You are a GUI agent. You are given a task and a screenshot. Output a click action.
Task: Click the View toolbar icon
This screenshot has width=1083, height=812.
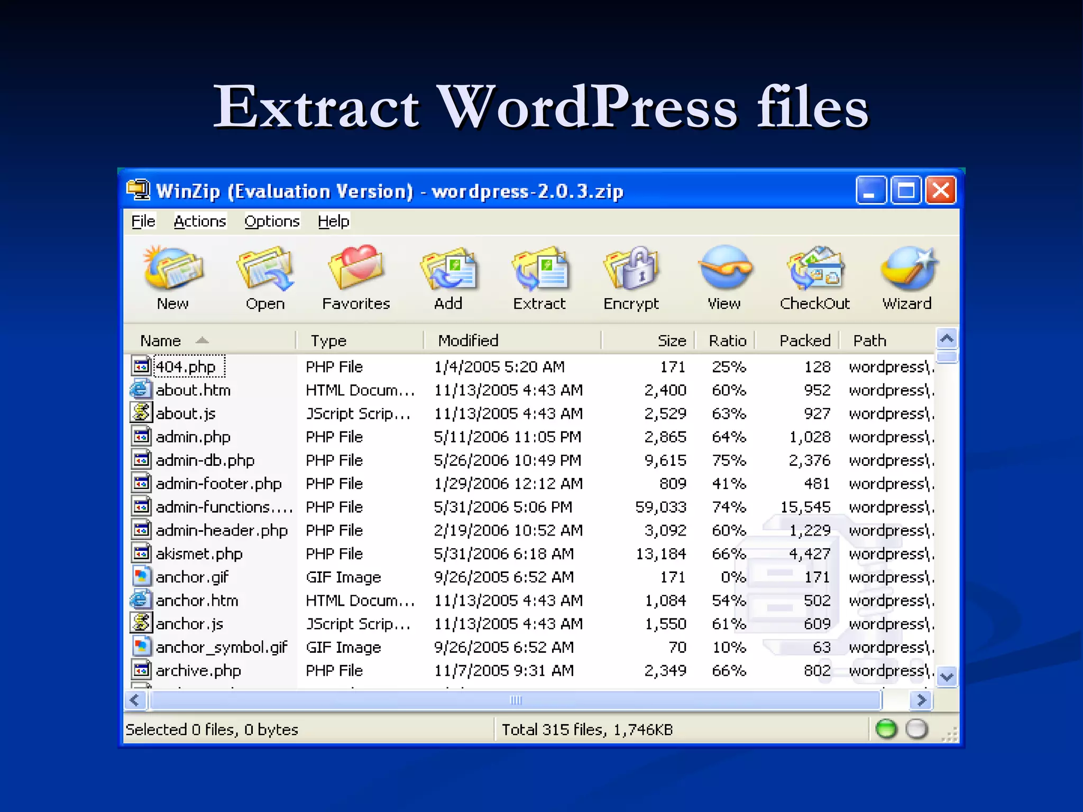coord(724,267)
